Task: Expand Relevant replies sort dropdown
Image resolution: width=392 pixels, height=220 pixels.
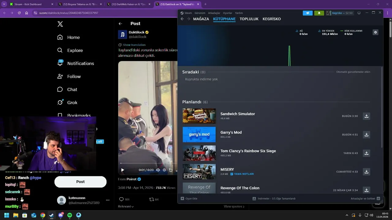Action: pyautogui.click(x=126, y=207)
